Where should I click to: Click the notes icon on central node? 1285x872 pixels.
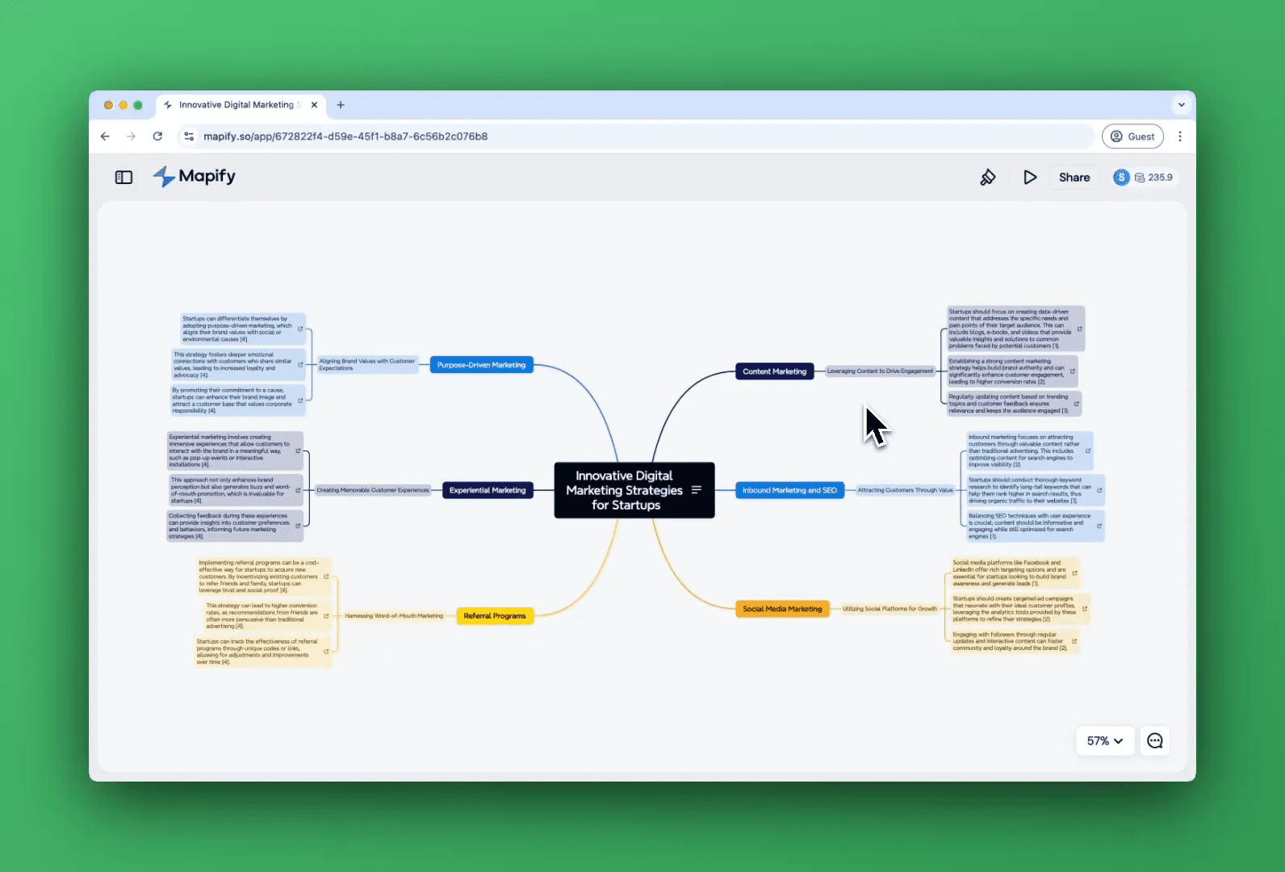click(x=697, y=490)
